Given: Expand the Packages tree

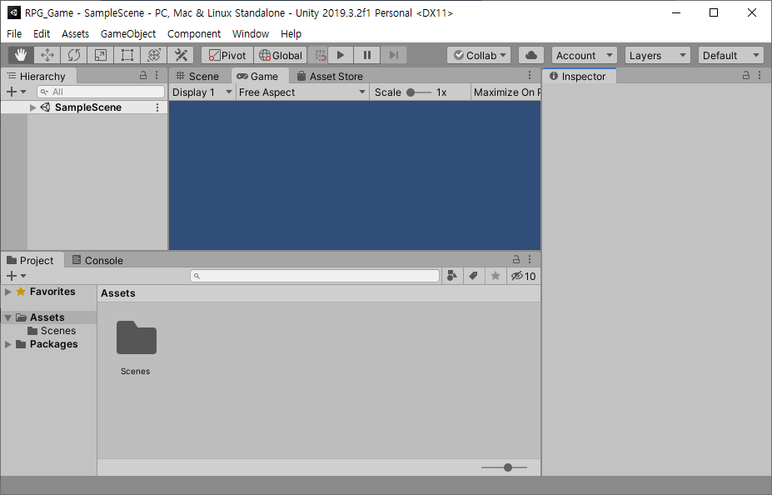Looking at the screenshot, I should (x=7, y=344).
